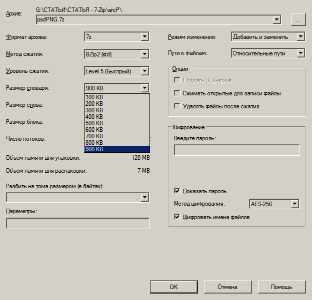This screenshot has width=312, height=300.
Task: Open the update mode "Добавить и заменить" dropdown
Action: (x=268, y=37)
